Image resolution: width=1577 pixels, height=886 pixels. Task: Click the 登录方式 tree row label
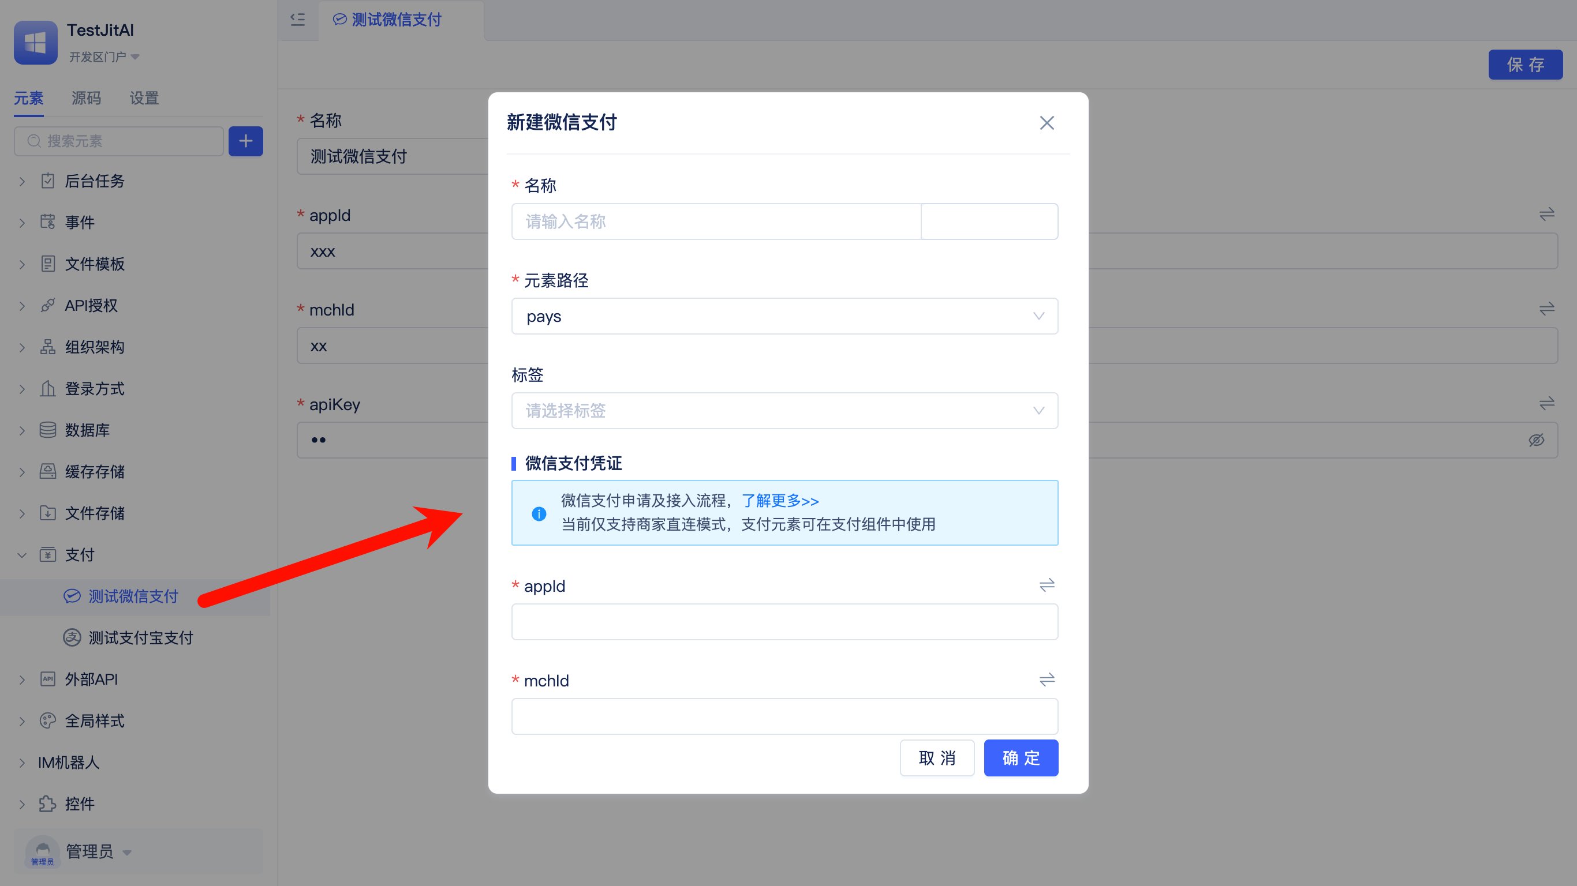point(95,389)
